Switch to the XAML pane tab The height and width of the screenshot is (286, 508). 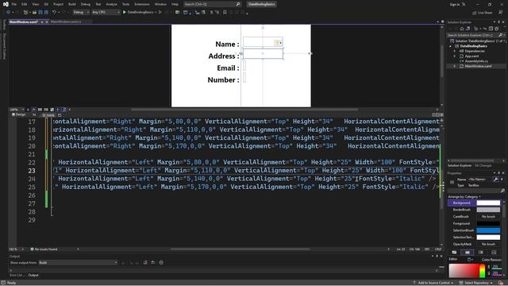tap(48, 115)
